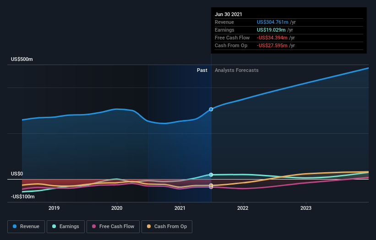Toggle the Cash From Op legend button

click(167, 227)
